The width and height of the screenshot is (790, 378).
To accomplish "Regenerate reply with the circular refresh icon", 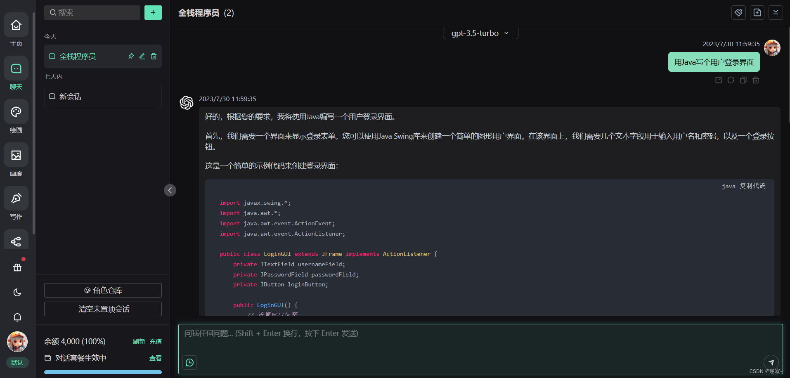I will click(x=731, y=80).
